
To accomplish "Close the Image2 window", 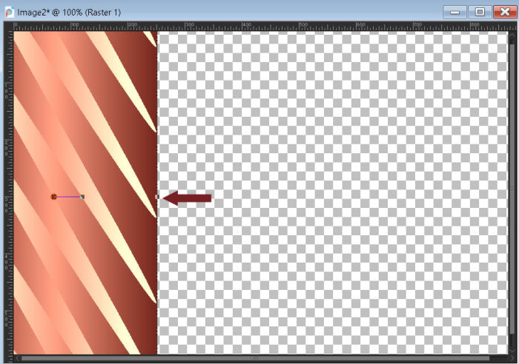I will point(505,13).
